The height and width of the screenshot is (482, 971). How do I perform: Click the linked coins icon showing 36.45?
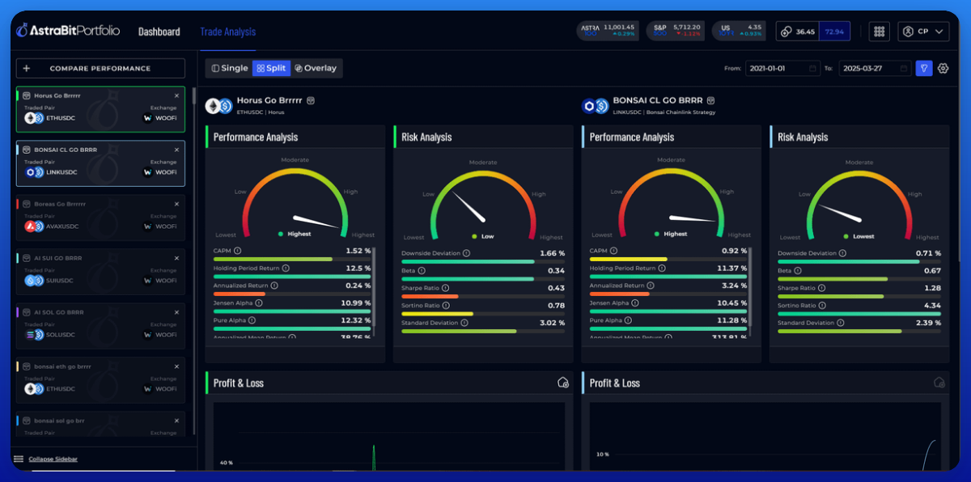[x=784, y=32]
